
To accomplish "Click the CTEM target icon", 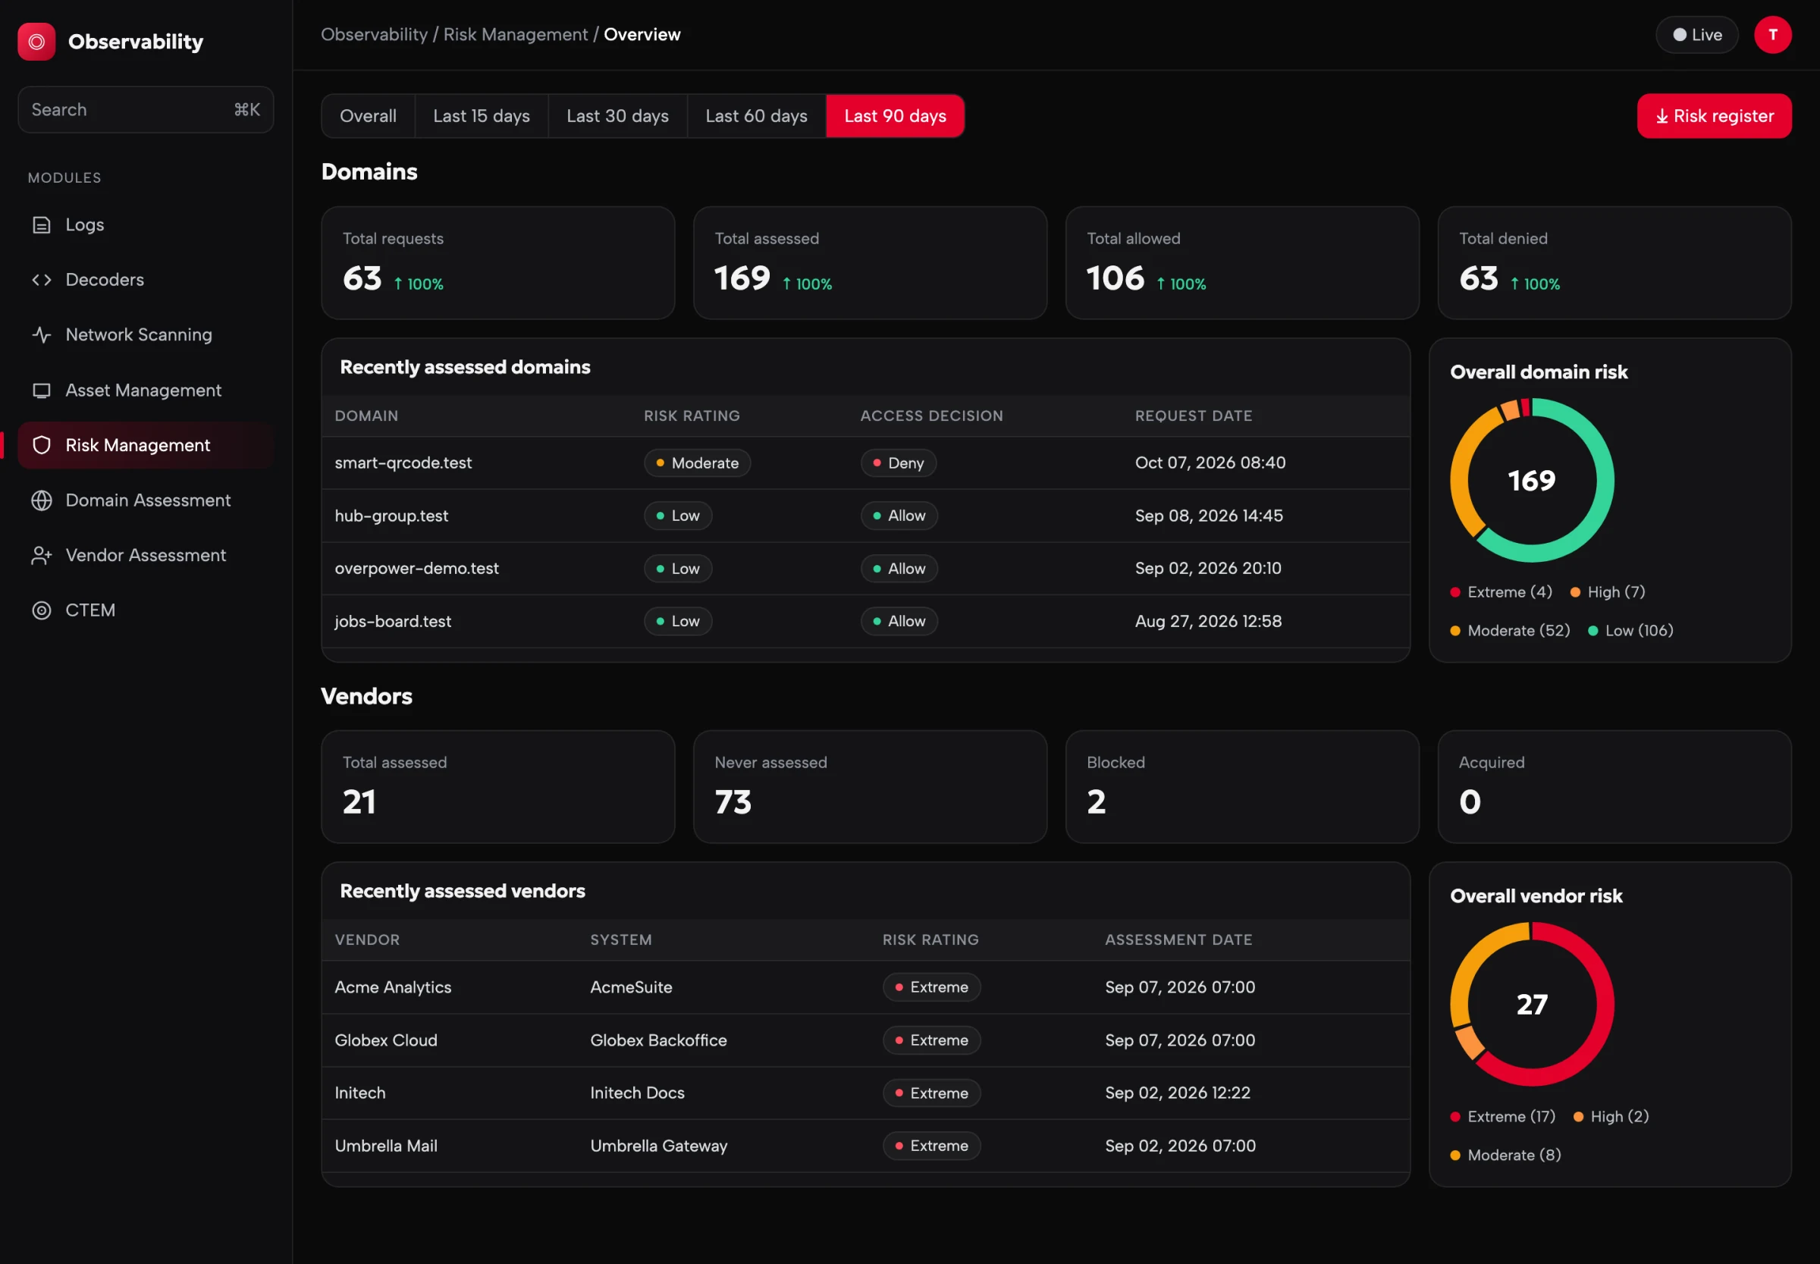I will click(x=41, y=610).
